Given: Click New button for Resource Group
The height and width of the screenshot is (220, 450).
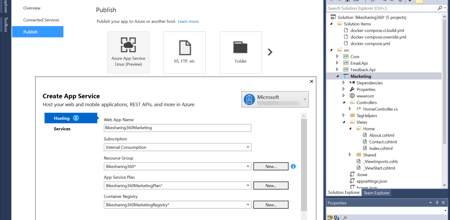Looking at the screenshot, I should click(x=271, y=166).
